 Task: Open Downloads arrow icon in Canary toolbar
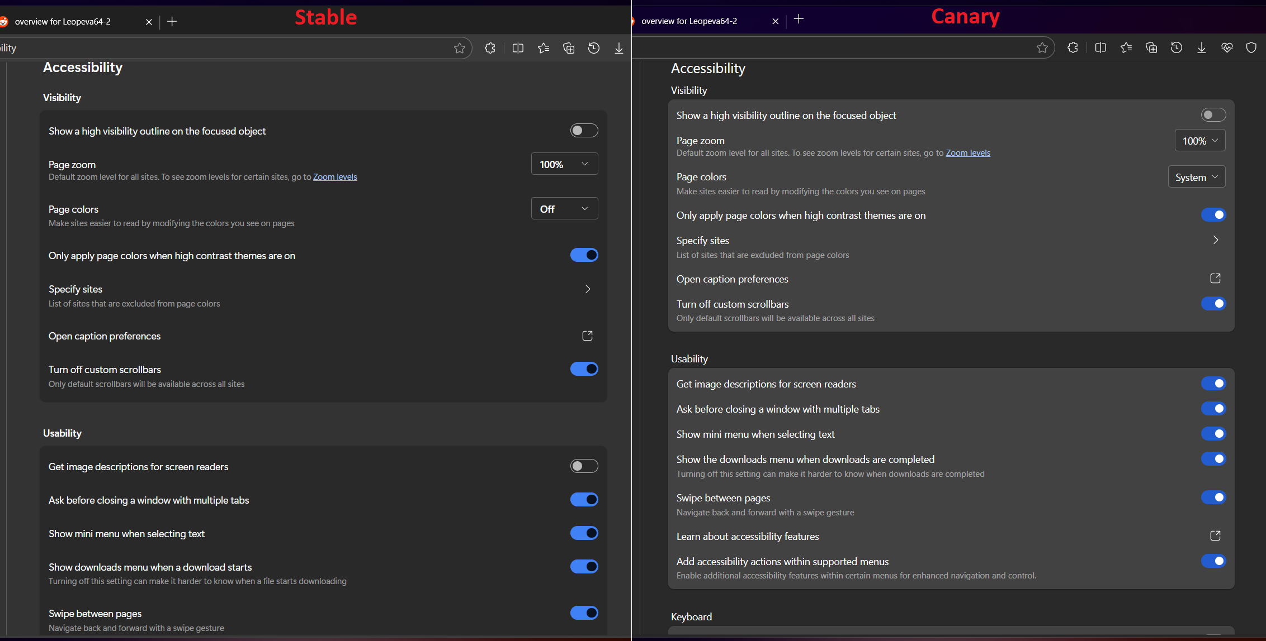pos(1201,48)
